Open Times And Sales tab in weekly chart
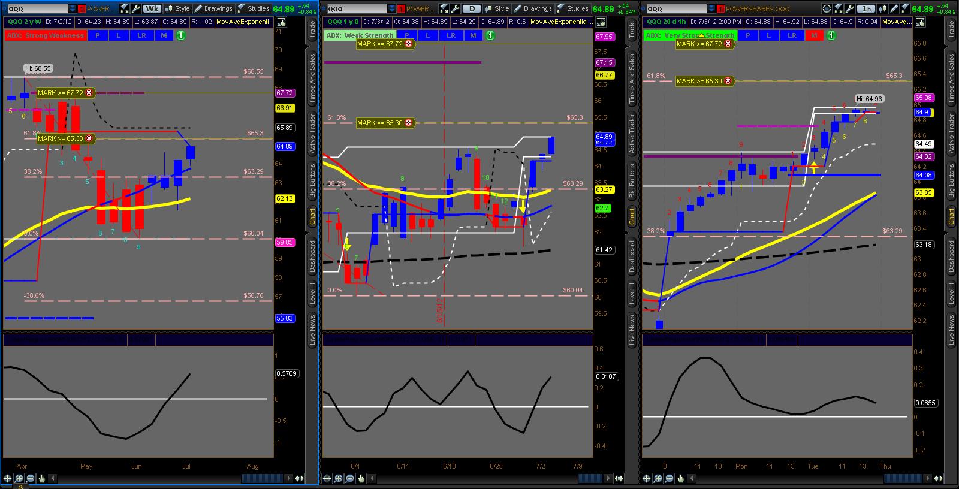This screenshot has height=489, width=959. pyautogui.click(x=312, y=79)
